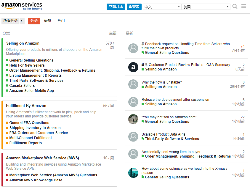Click reply count 74 on Handling Time topic

[243, 46]
